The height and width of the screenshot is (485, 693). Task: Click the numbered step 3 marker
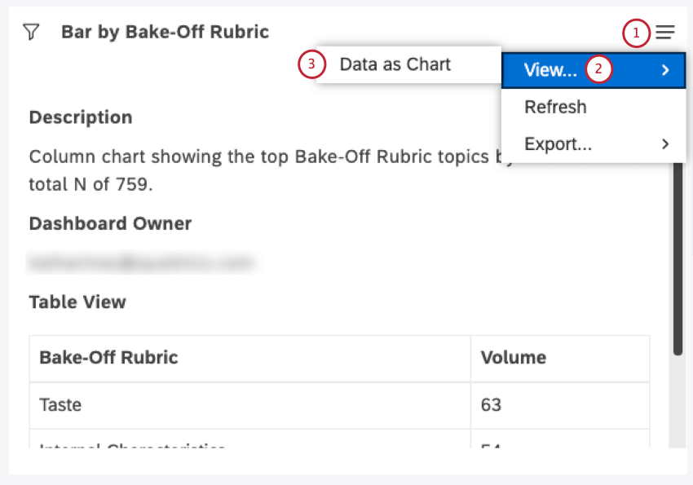pos(312,64)
